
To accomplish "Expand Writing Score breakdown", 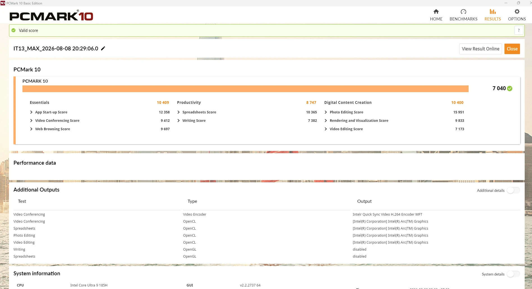I will [178, 120].
